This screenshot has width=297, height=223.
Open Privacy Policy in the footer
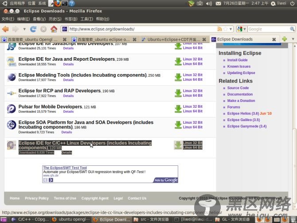[x=37, y=198]
